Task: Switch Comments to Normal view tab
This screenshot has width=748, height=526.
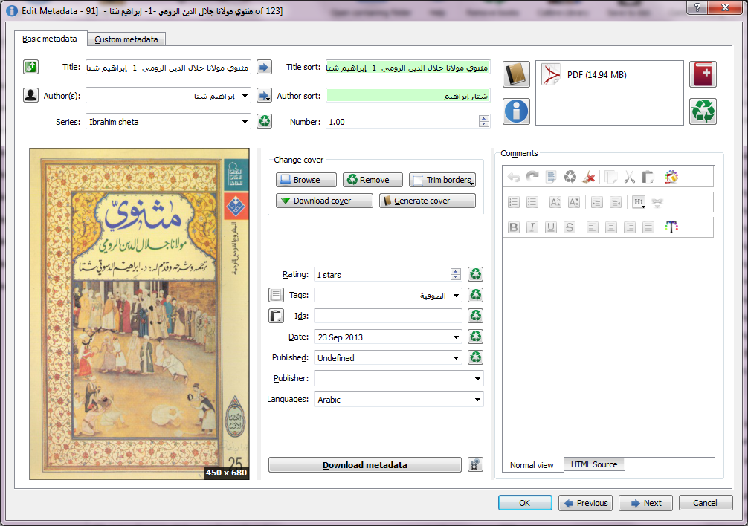Action: pos(532,465)
